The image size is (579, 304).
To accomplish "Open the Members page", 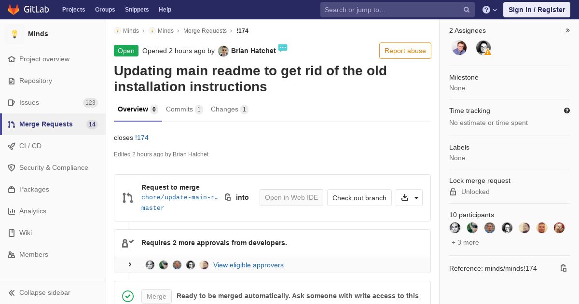I will [x=34, y=254].
